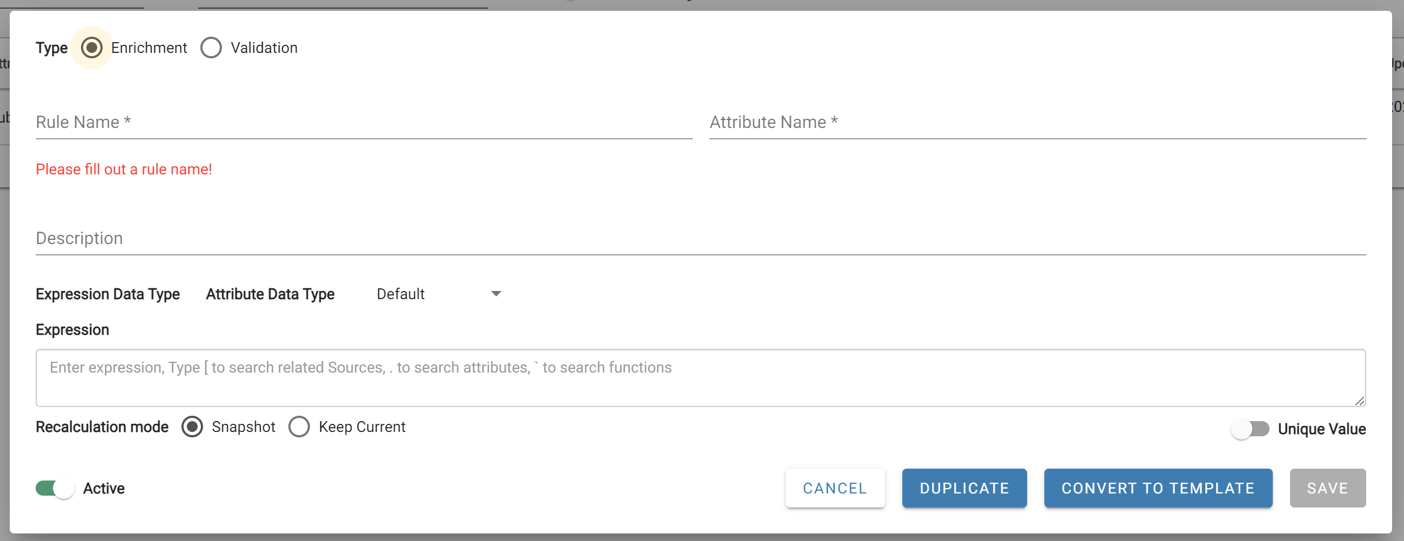Click the Keep Current label
The width and height of the screenshot is (1404, 541).
pos(362,427)
